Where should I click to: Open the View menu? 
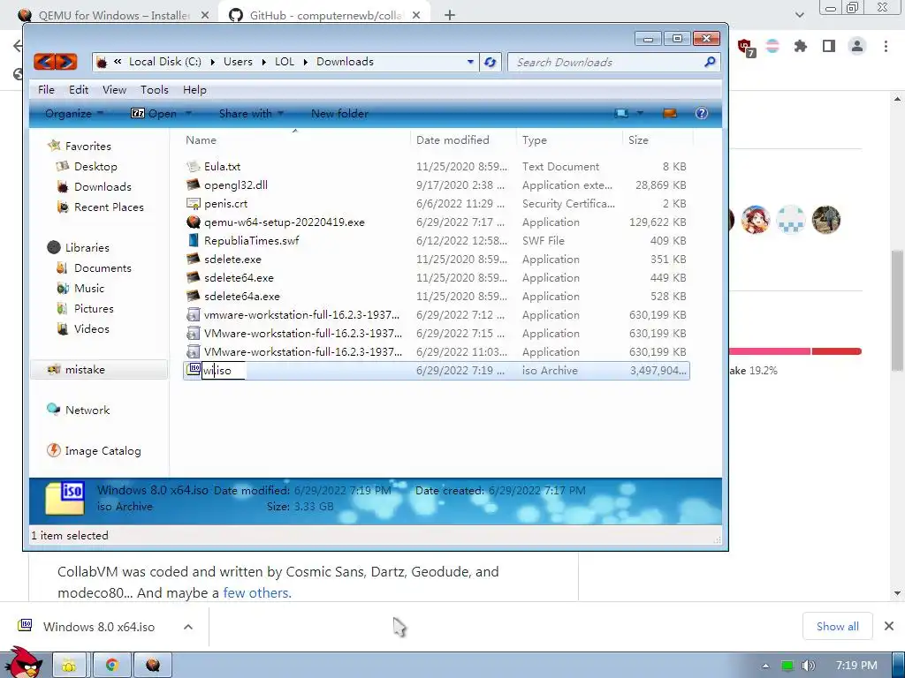114,89
